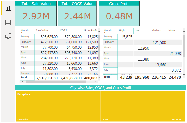Sort left table by Month header
The image size is (187, 123).
click(x=25, y=30)
